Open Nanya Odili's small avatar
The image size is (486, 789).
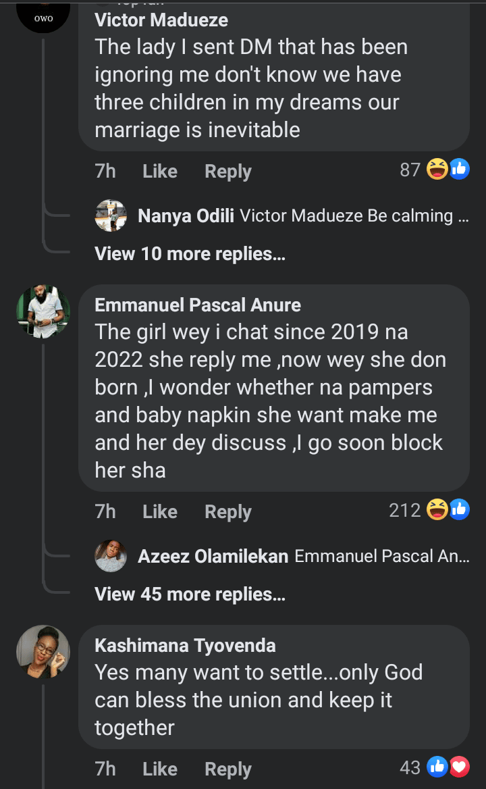point(111,216)
